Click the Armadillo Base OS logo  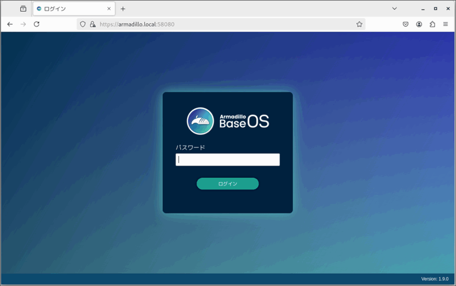(x=227, y=121)
